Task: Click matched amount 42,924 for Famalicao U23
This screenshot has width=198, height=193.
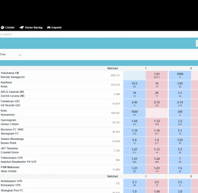Action: coord(116,103)
